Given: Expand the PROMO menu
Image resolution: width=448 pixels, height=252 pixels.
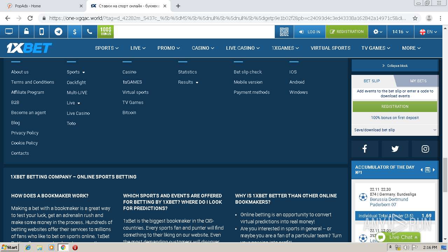Looking at the screenshot, I should pos(168,48).
